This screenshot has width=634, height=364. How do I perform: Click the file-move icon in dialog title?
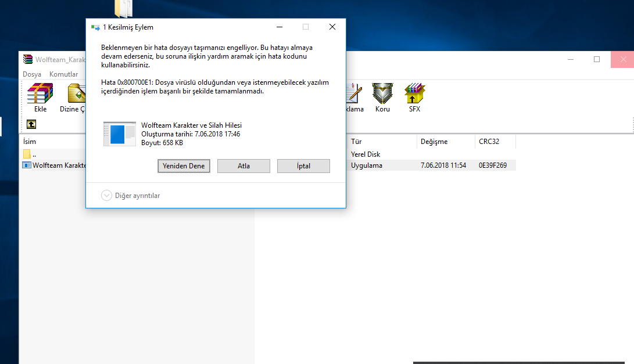click(95, 27)
